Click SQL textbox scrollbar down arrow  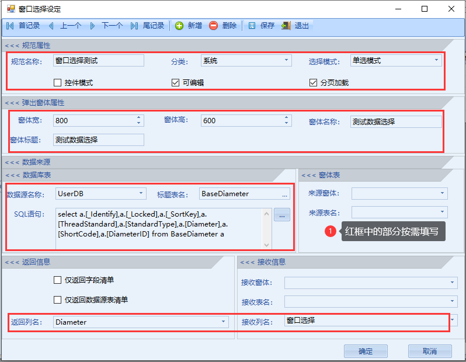click(x=267, y=245)
